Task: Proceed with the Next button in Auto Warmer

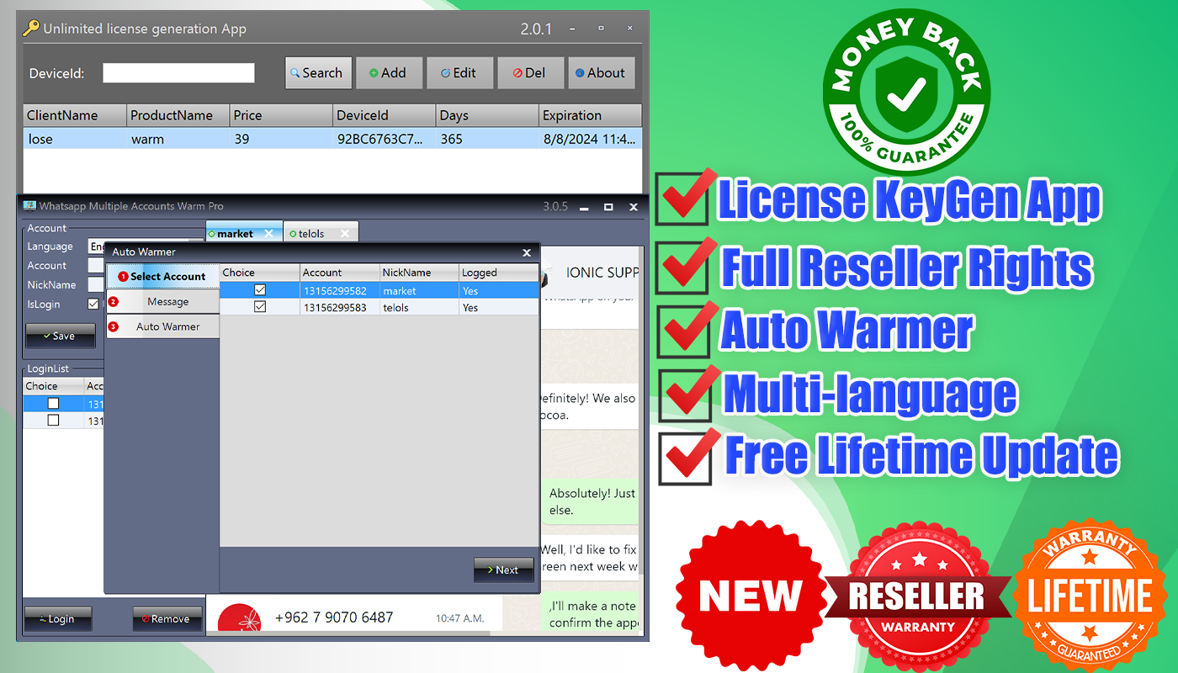Action: click(x=504, y=570)
